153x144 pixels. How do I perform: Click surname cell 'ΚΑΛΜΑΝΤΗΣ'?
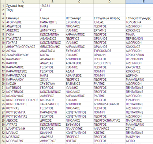[x=23, y=59]
